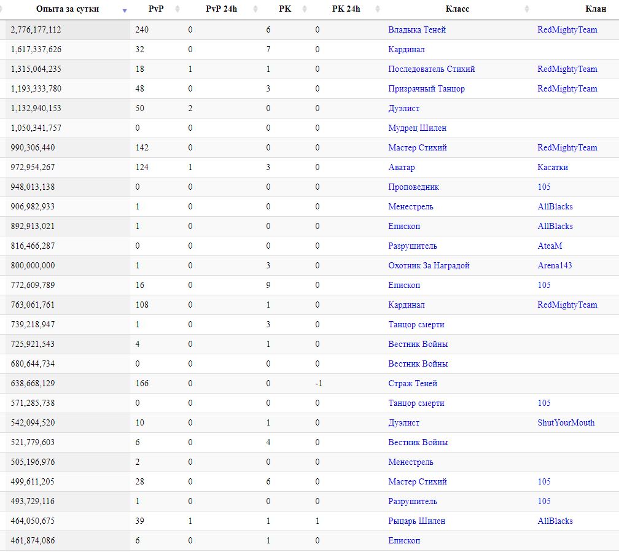619x552 pixels.
Task: Click the sort arrows of the PK column
Action: point(305,9)
